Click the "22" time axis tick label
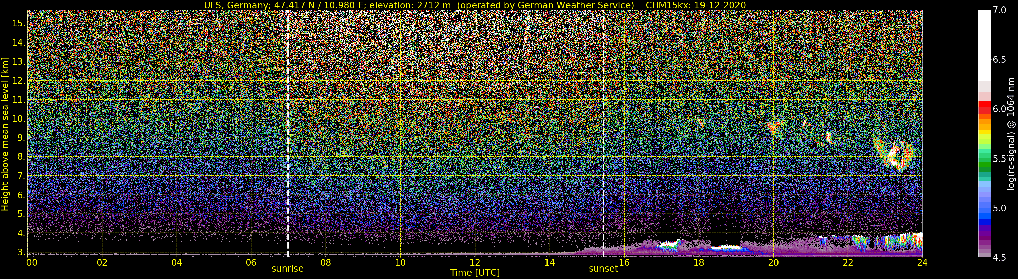1018x279 pixels. (848, 263)
